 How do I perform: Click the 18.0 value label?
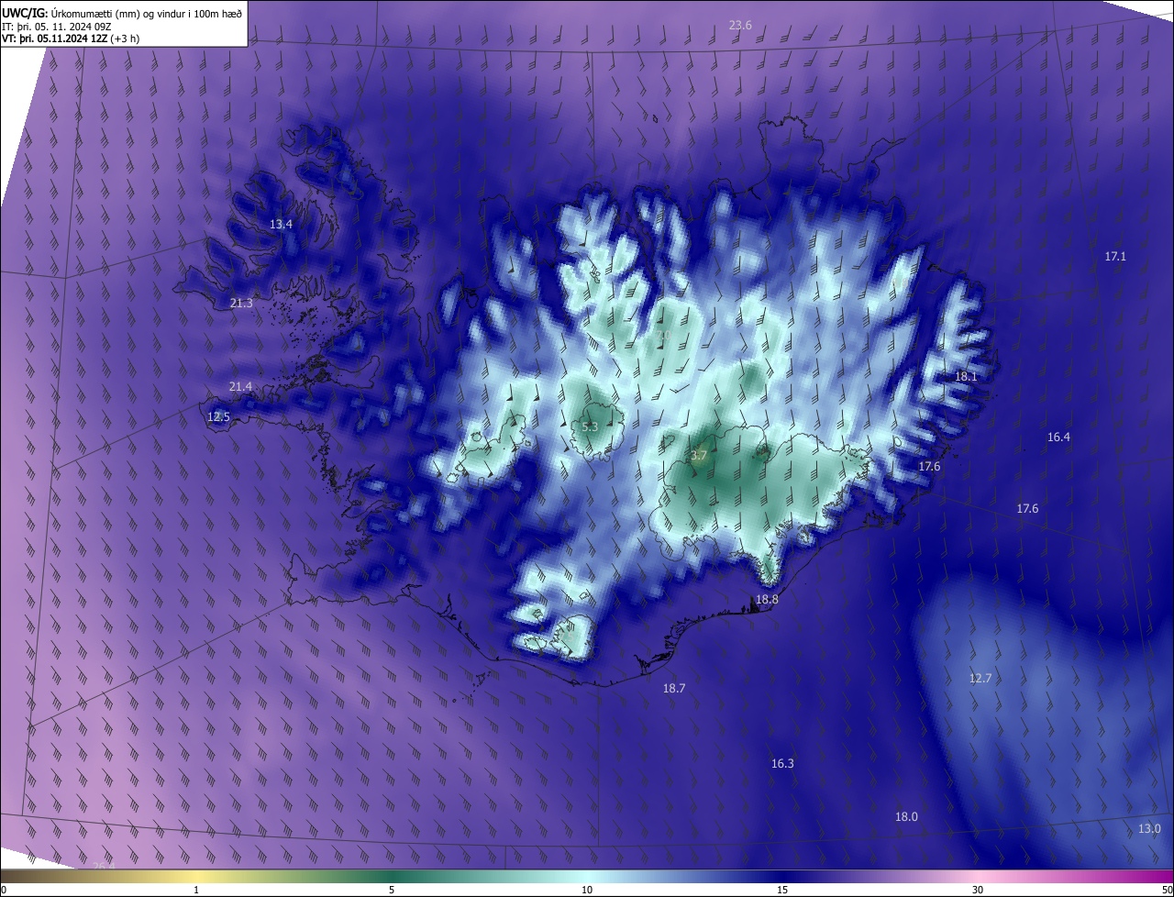[x=906, y=816]
